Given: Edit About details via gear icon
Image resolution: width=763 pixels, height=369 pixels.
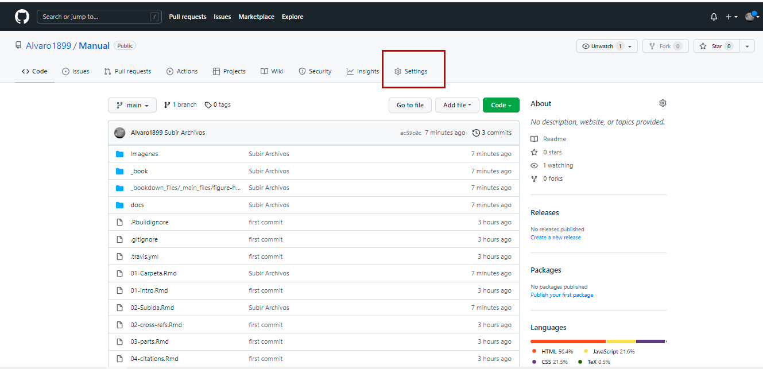Looking at the screenshot, I should click(663, 103).
